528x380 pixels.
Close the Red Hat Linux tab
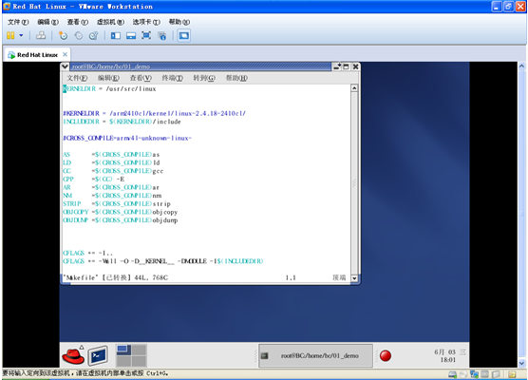[65, 54]
